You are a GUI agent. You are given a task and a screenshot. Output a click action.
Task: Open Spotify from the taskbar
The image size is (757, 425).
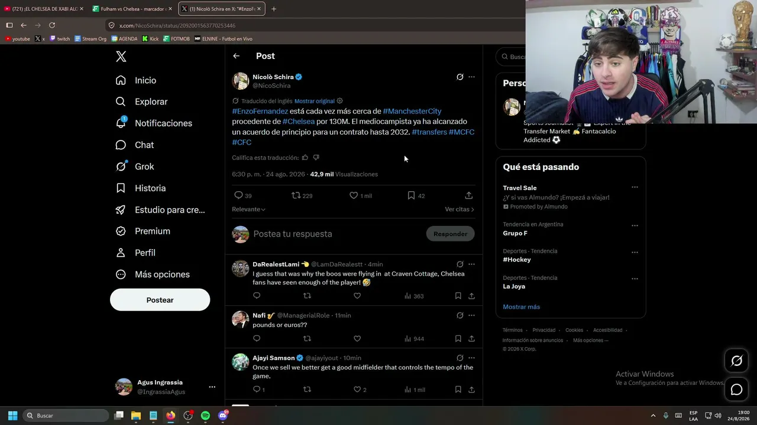pyautogui.click(x=205, y=416)
